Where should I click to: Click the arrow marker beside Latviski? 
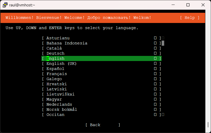pos(155,89)
